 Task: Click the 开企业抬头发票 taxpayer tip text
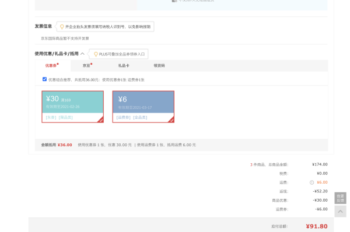click(108, 27)
